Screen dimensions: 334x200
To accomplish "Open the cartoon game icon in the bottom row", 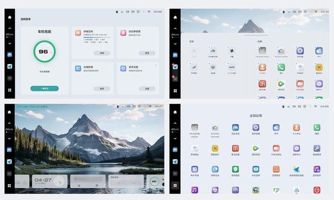I will click(x=256, y=190).
